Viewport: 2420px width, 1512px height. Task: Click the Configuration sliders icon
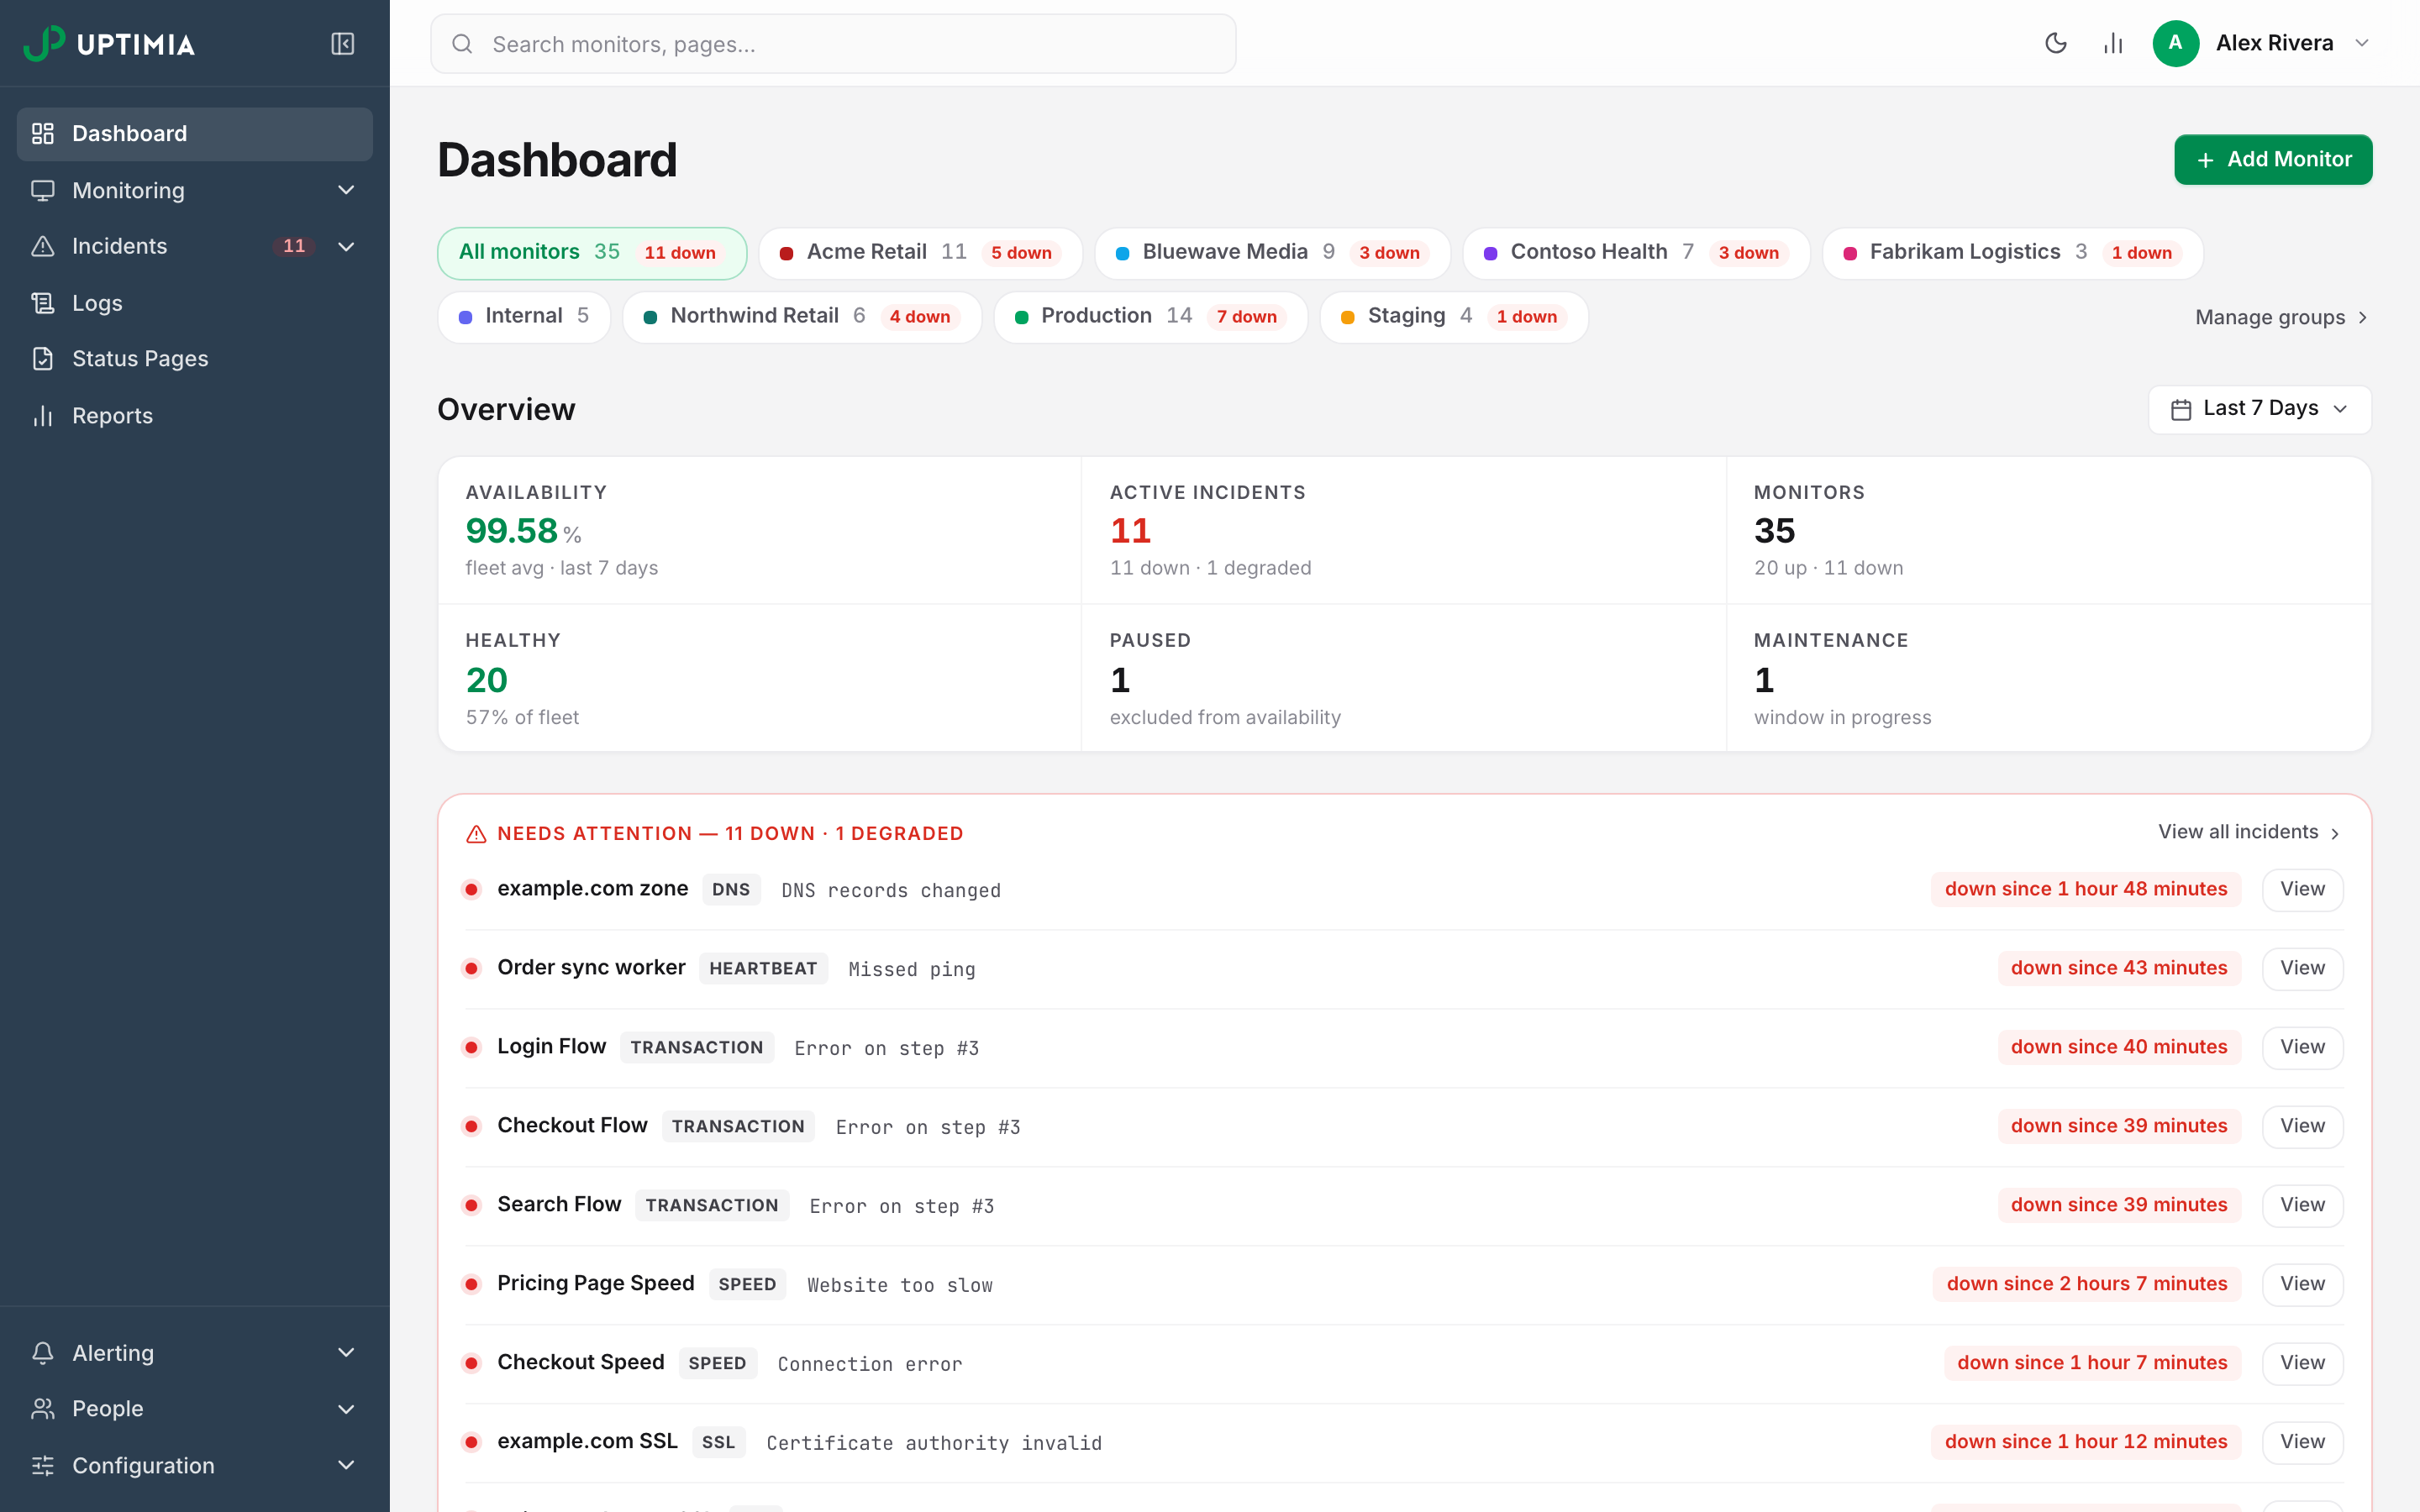[42, 1466]
